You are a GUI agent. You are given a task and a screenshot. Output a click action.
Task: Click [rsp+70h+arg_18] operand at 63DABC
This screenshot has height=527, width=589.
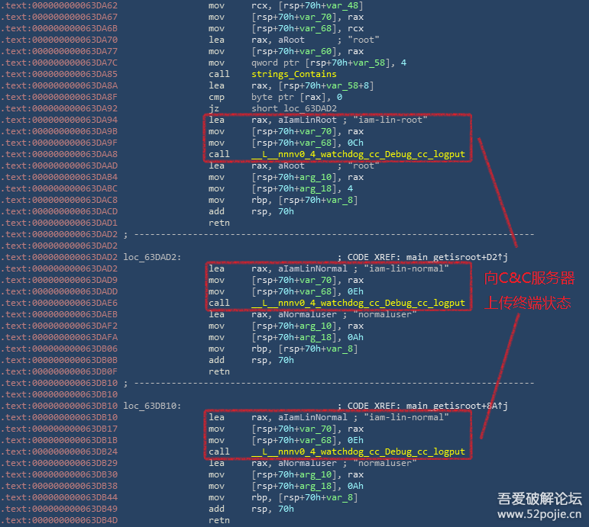click(x=294, y=188)
